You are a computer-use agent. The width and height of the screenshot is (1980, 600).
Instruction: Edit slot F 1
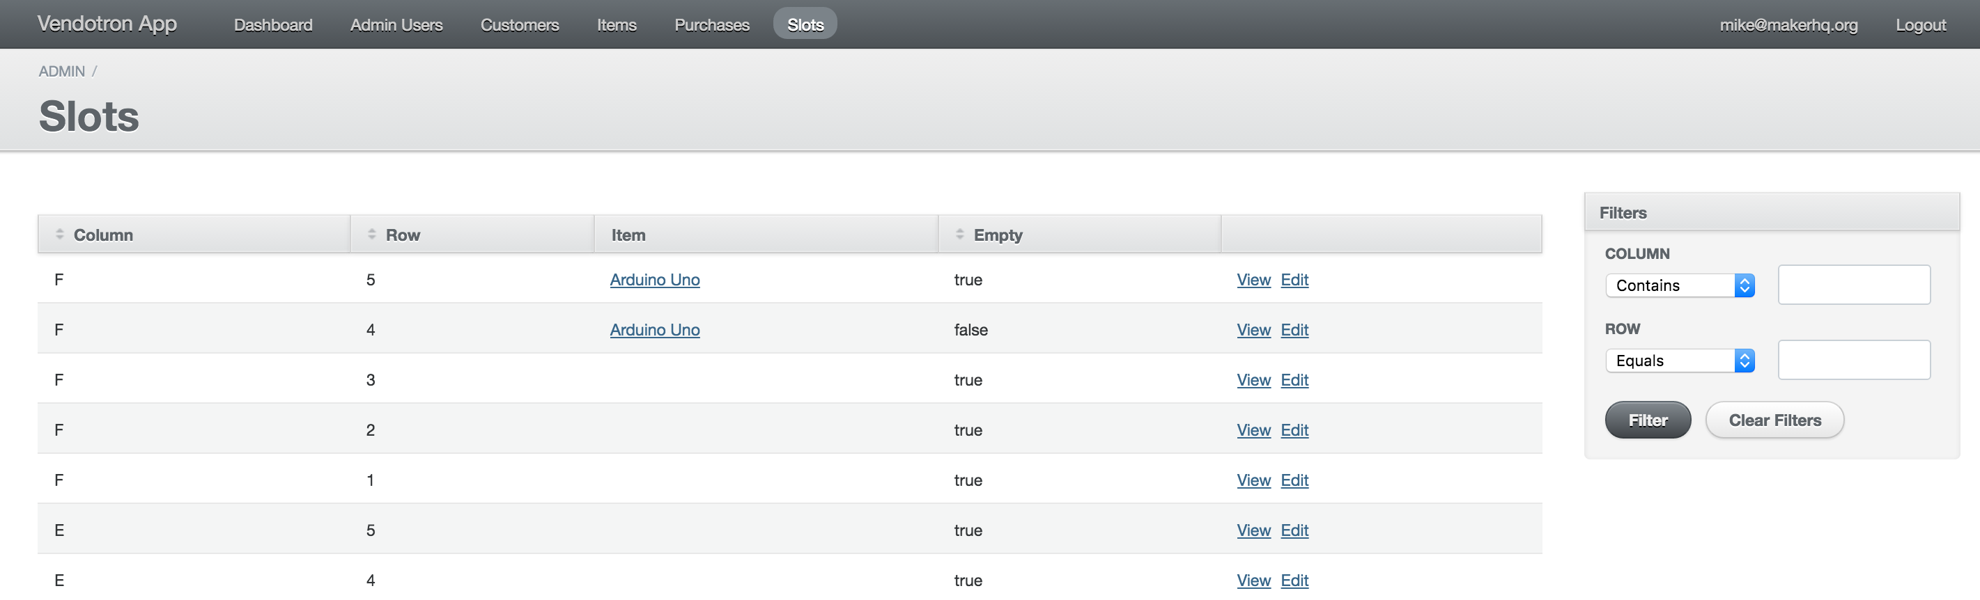[1294, 481]
